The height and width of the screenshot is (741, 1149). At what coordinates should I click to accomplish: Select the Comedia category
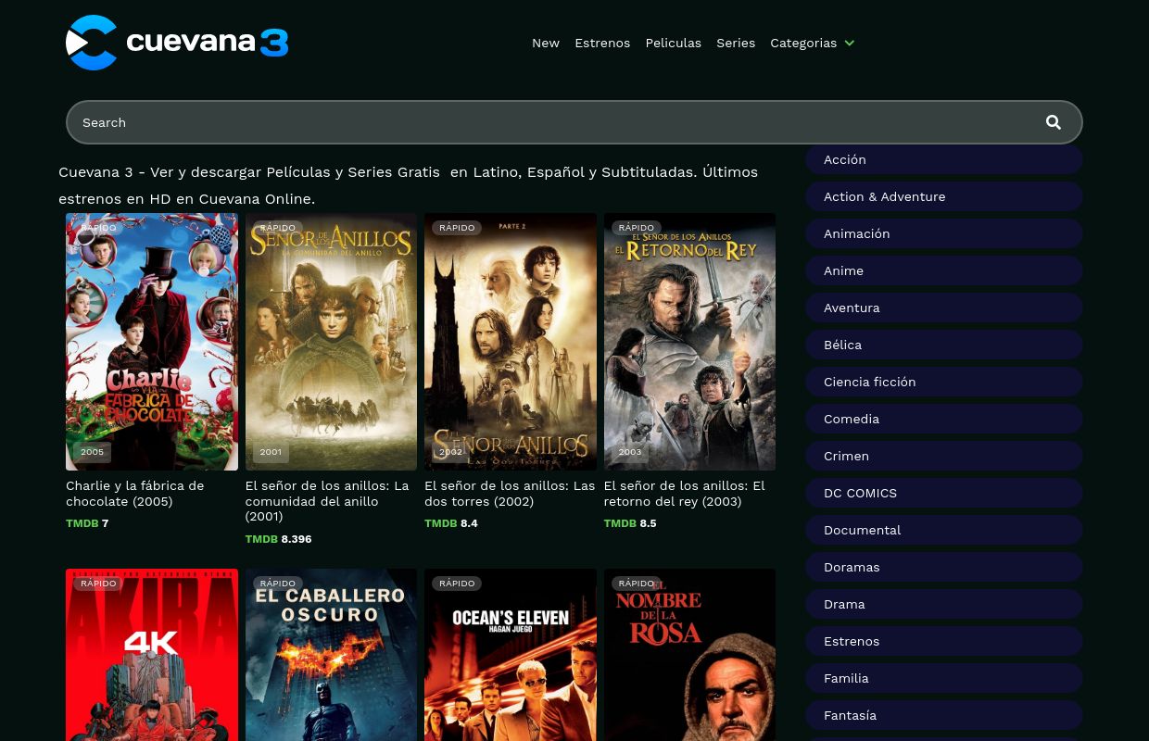944,419
